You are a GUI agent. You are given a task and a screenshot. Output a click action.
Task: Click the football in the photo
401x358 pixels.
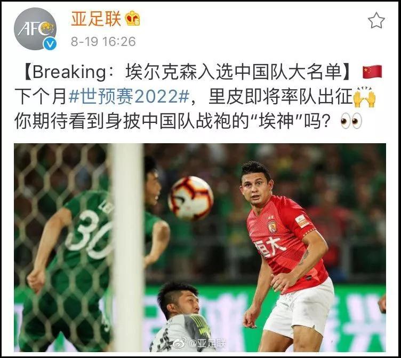tap(191, 198)
